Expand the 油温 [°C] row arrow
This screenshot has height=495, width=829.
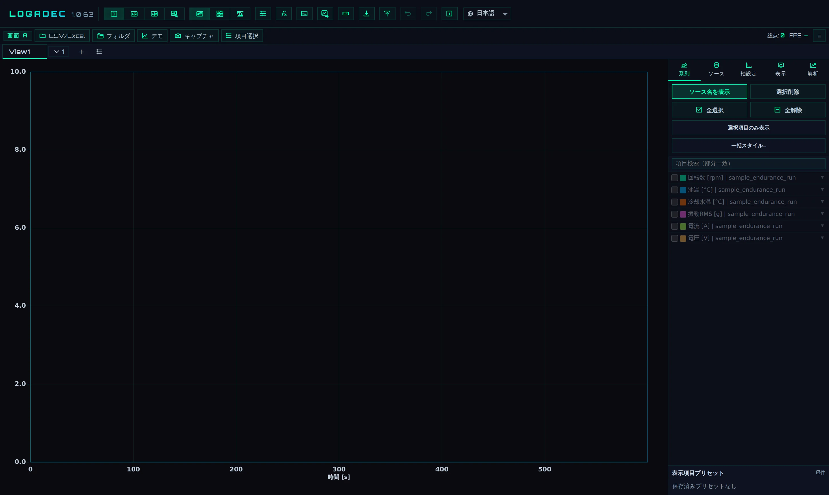822,189
